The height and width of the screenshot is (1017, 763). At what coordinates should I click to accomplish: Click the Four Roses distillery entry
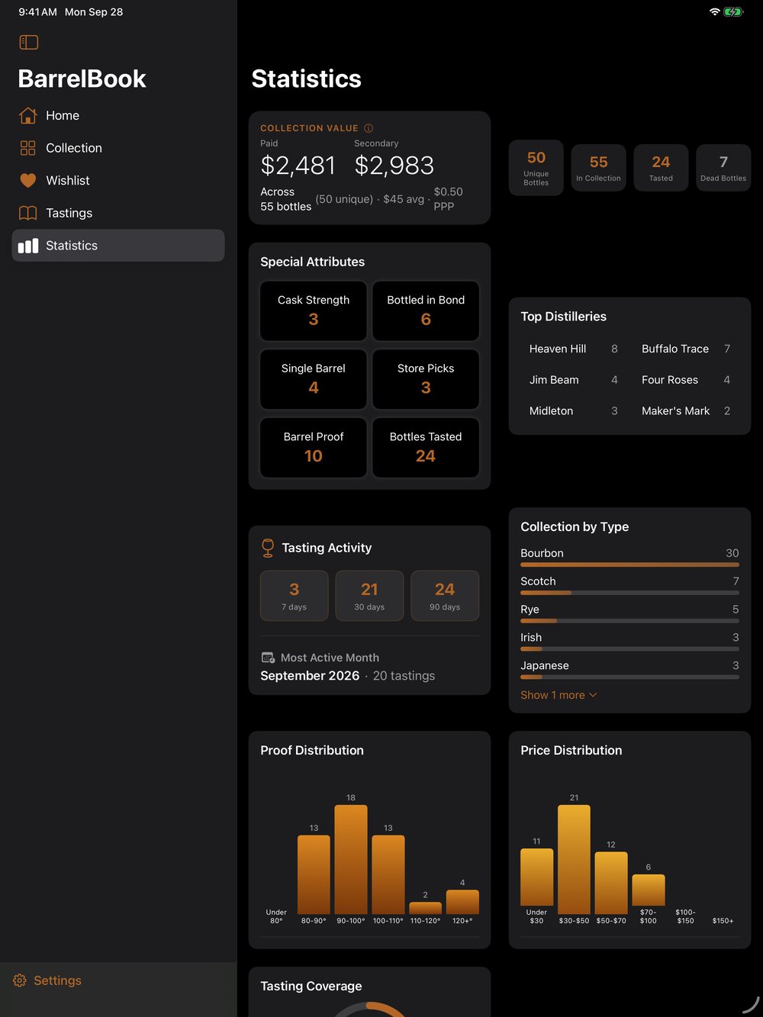[x=686, y=380]
